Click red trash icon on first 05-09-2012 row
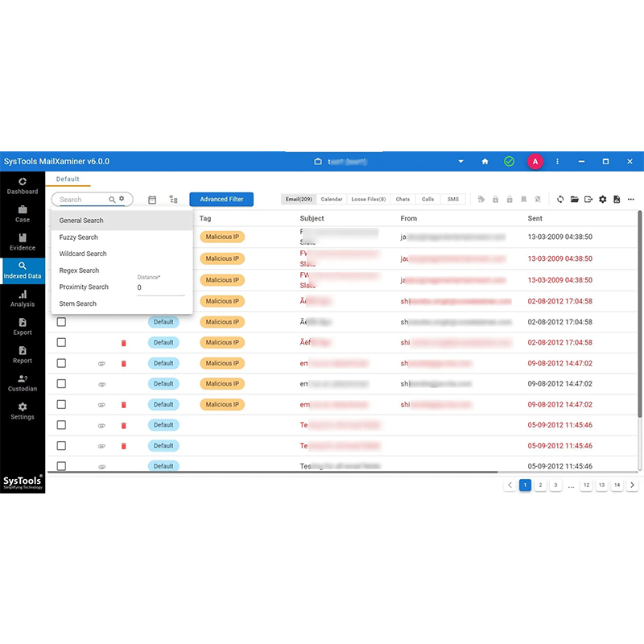The image size is (644, 644). pos(124,426)
